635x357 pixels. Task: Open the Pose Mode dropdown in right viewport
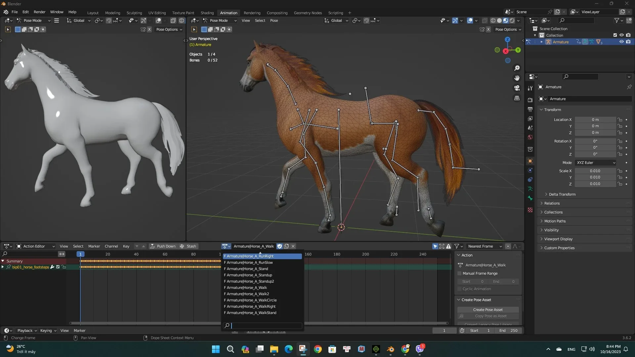click(x=220, y=20)
